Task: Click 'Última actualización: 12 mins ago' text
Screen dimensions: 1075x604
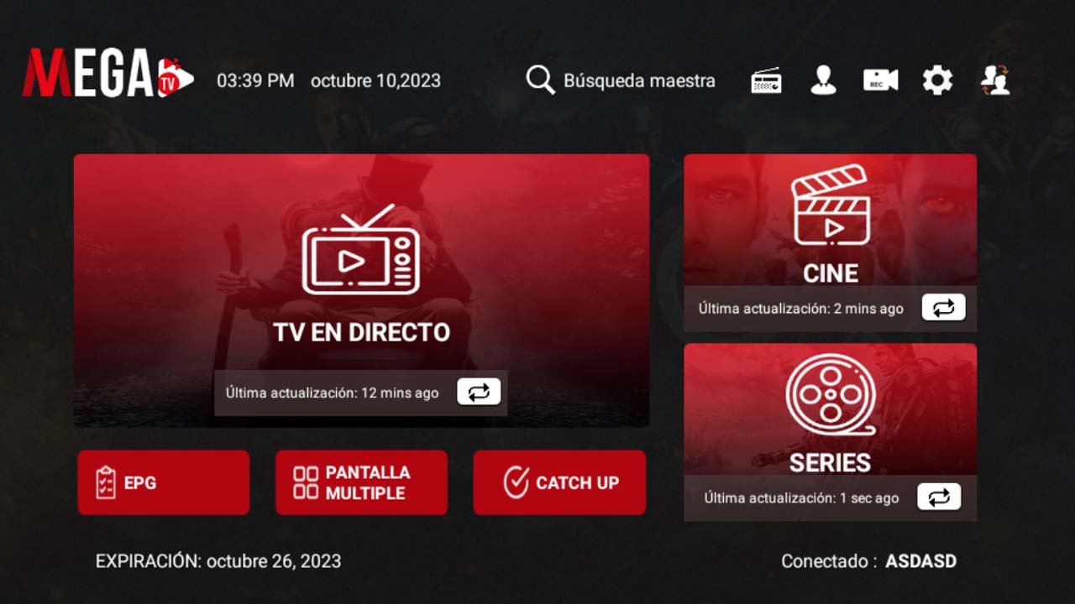Action: point(332,393)
